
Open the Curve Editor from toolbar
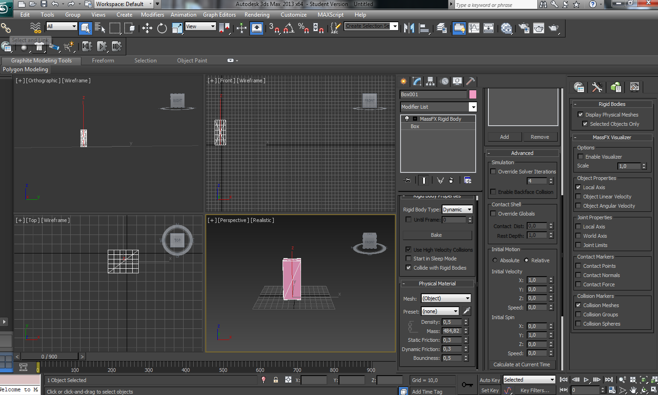(474, 28)
